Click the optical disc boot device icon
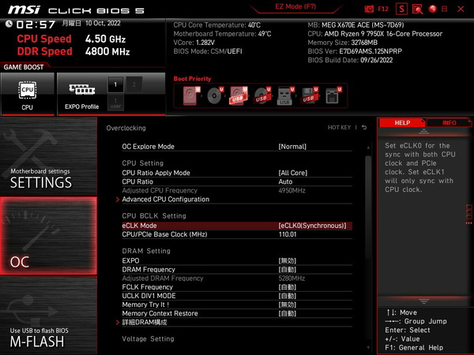 point(215,96)
